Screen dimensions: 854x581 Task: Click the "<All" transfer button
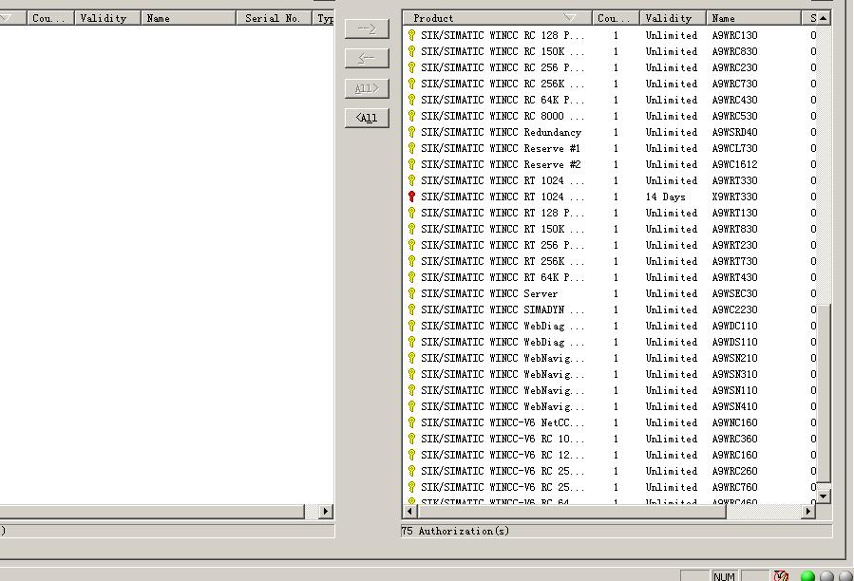(367, 118)
